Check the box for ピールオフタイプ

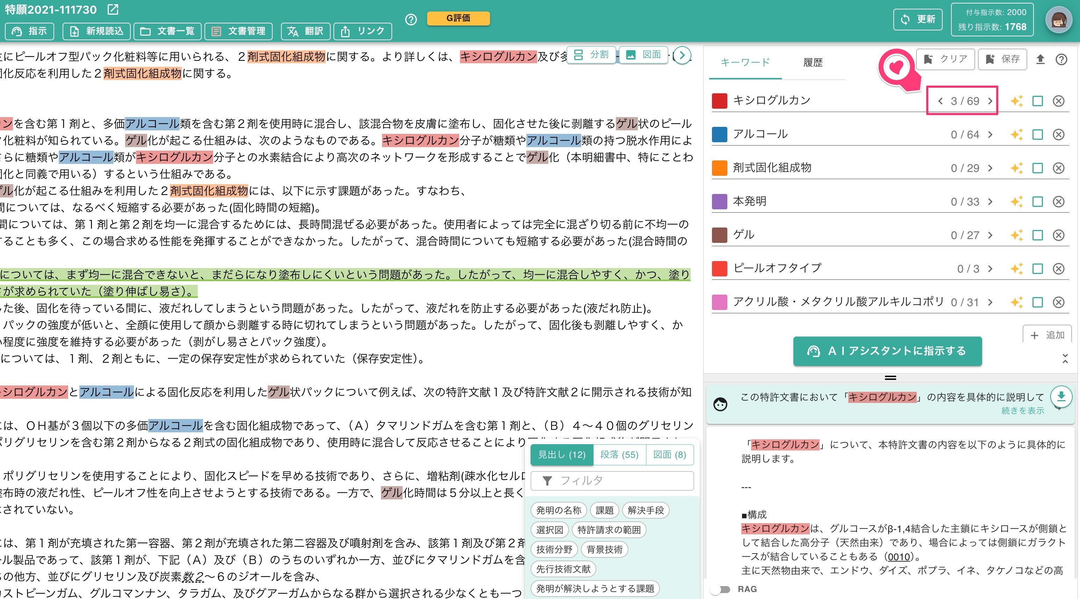tap(1038, 269)
